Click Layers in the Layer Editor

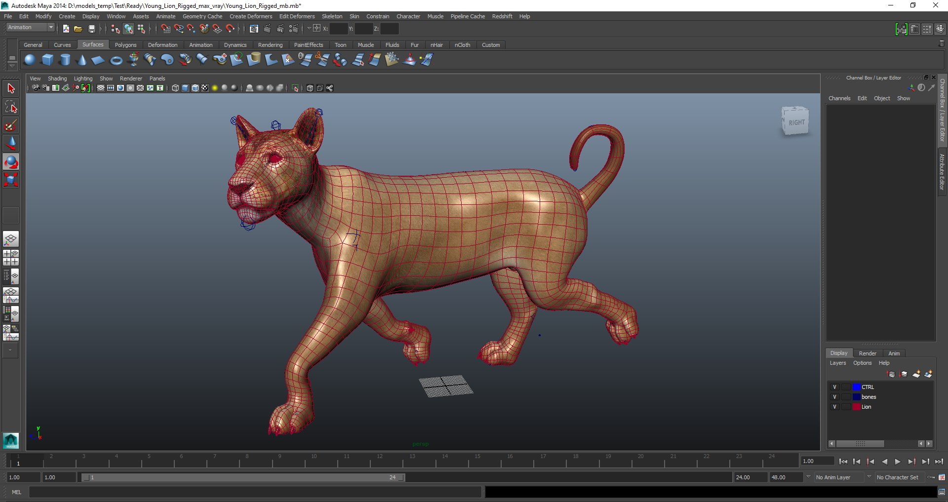[838, 363]
